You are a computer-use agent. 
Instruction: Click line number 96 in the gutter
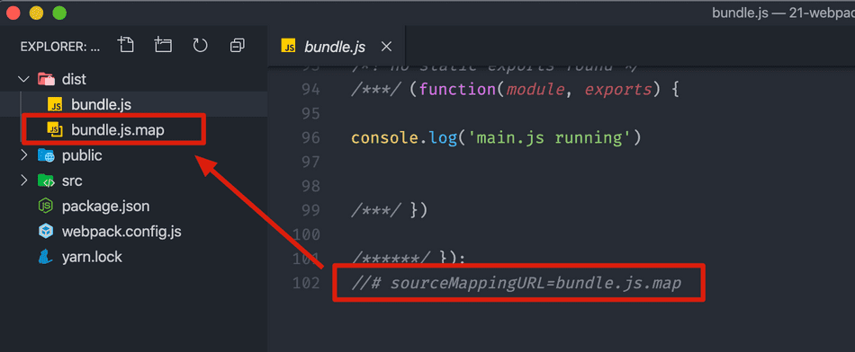[310, 138]
